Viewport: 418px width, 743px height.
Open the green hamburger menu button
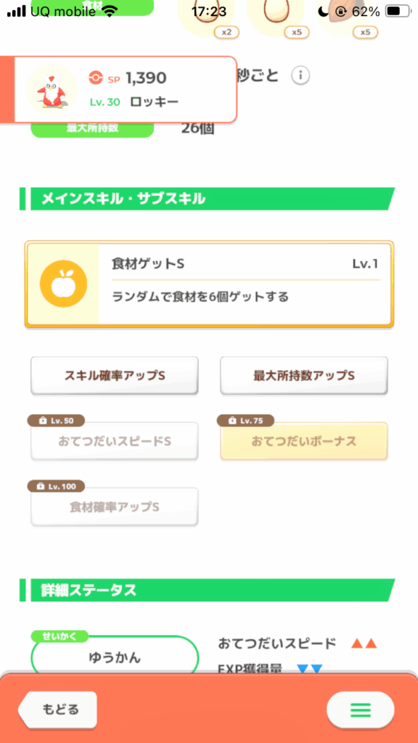tap(360, 710)
